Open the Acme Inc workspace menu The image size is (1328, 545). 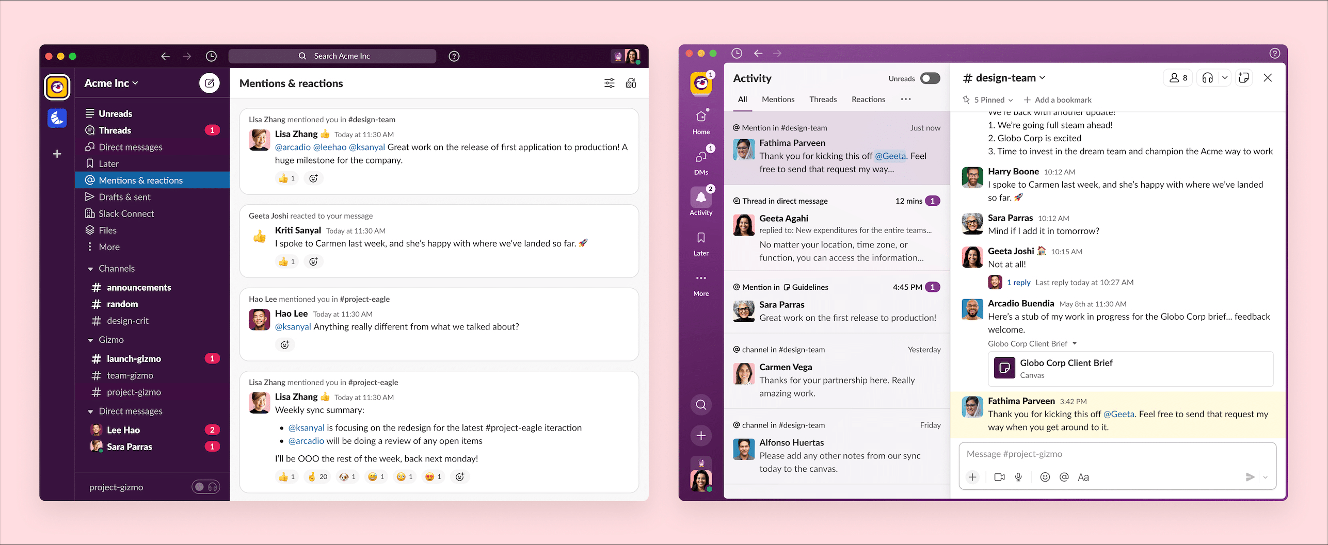point(110,82)
